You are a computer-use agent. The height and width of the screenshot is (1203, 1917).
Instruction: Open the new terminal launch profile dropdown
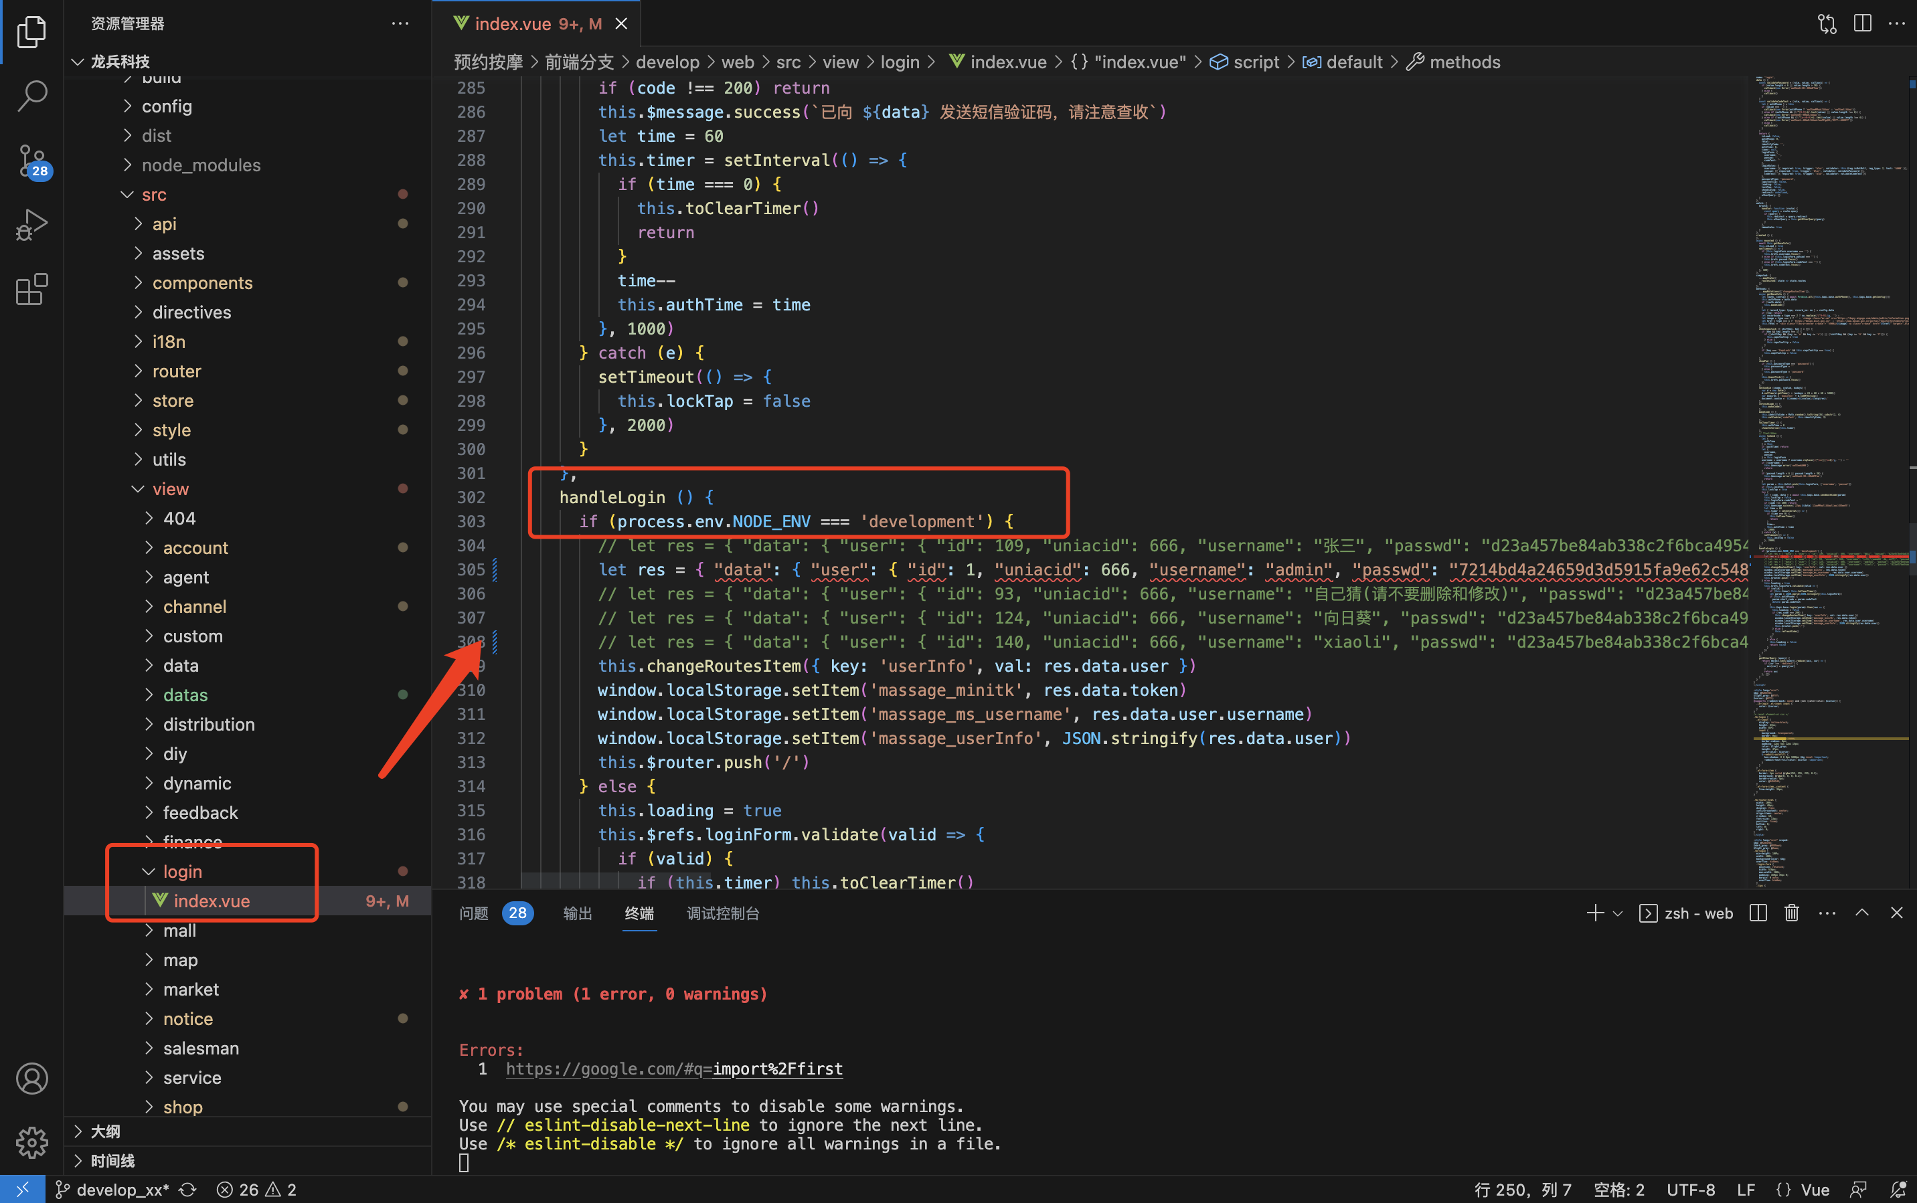pos(1618,913)
